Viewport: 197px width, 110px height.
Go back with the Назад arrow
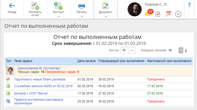click(x=12, y=6)
